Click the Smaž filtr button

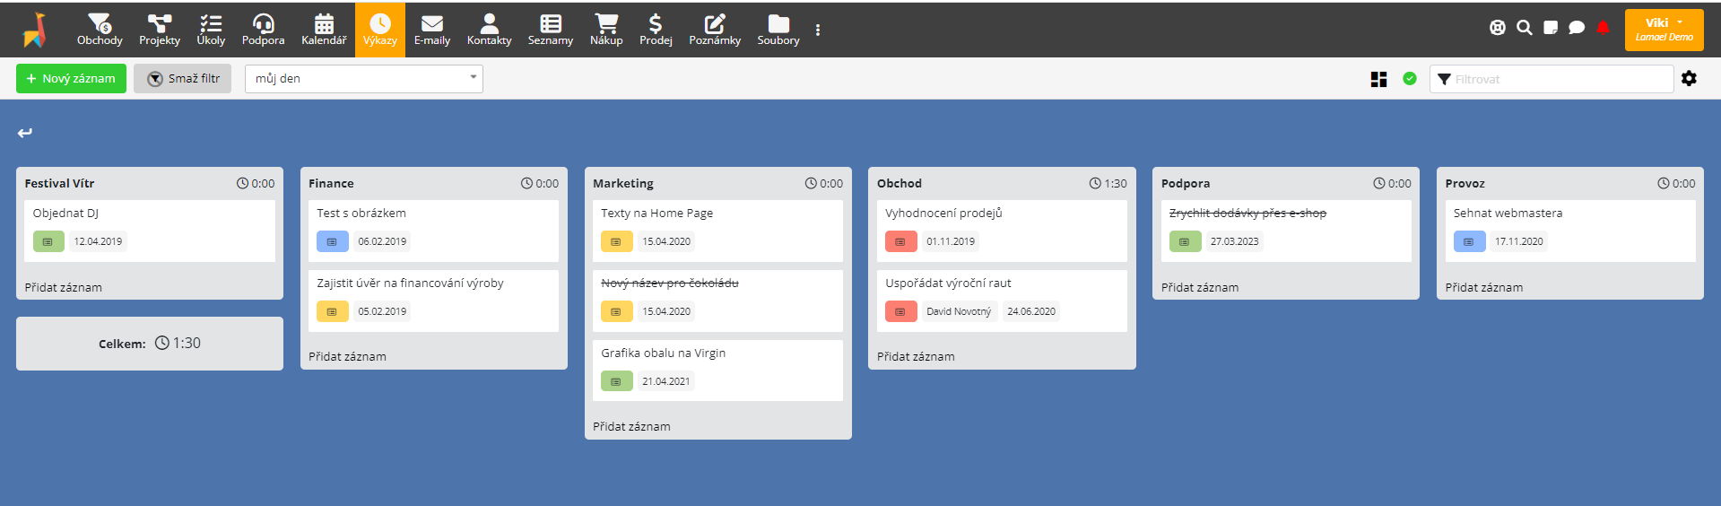click(x=183, y=79)
